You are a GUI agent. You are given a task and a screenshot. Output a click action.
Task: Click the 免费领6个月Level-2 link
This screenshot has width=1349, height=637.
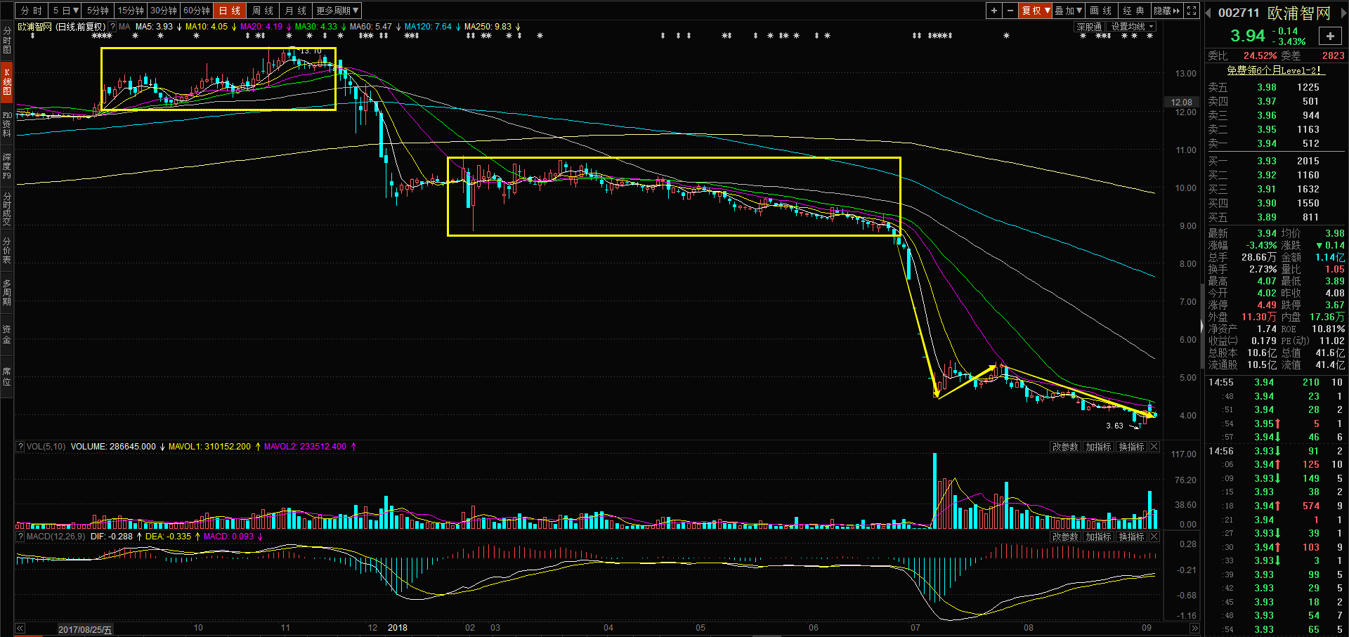pyautogui.click(x=1275, y=70)
